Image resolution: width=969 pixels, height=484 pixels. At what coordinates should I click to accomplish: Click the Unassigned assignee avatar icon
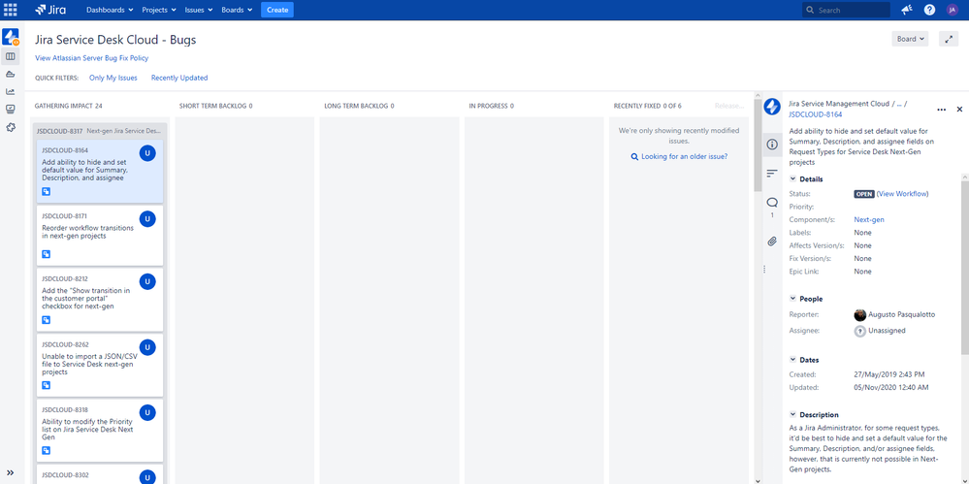[859, 331]
